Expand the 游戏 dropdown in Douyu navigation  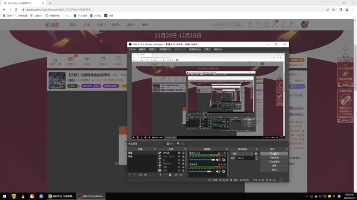[131, 25]
